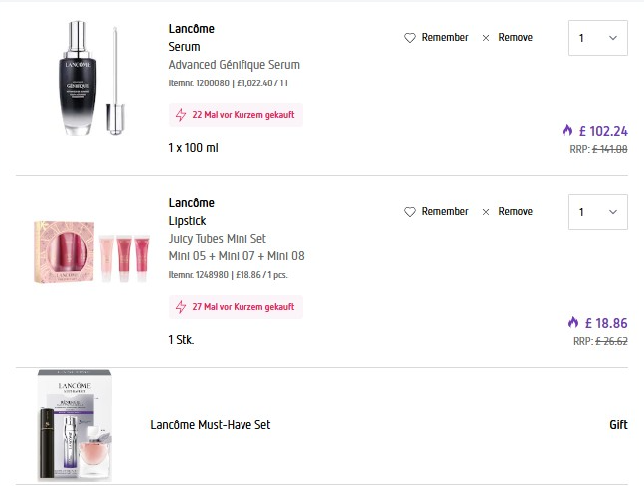Click the flame icon beside the £ 102.24 price
The width and height of the screenshot is (644, 486).
[568, 130]
